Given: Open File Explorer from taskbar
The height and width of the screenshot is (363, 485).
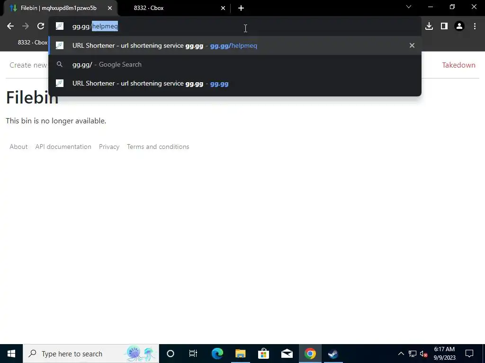Looking at the screenshot, I should [x=240, y=354].
